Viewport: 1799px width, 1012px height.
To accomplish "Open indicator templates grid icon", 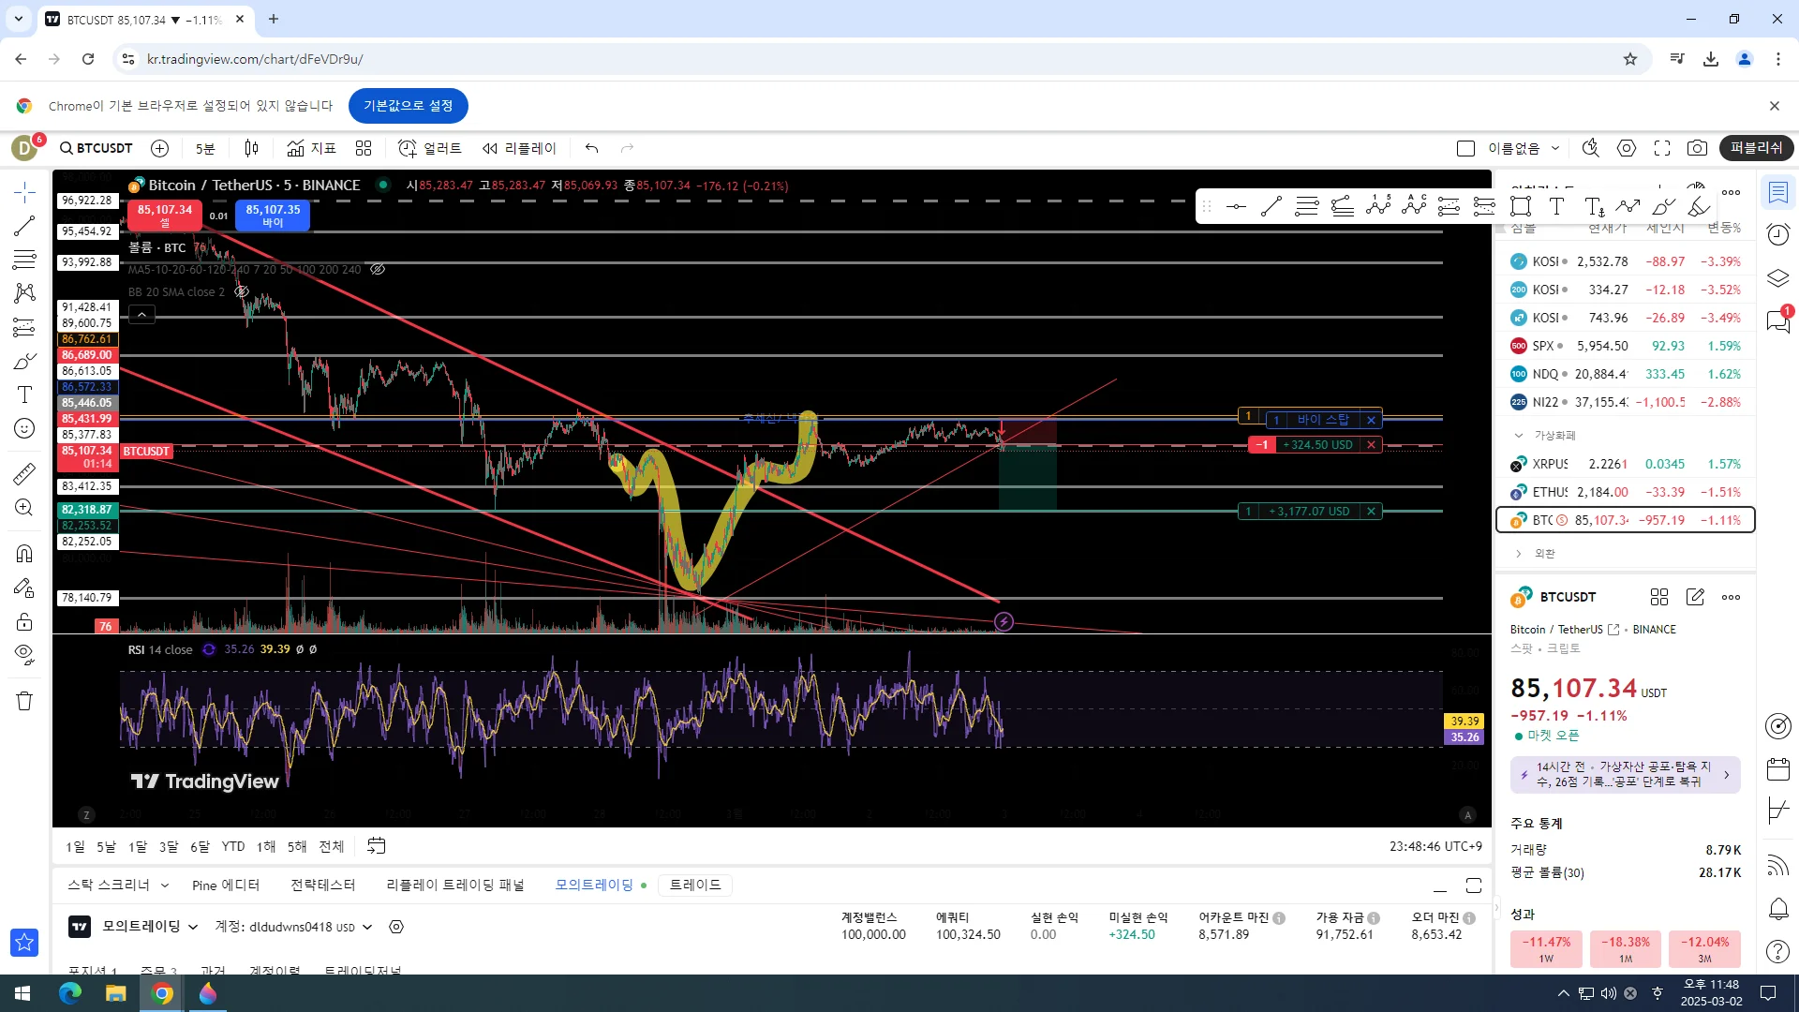I will tap(364, 148).
